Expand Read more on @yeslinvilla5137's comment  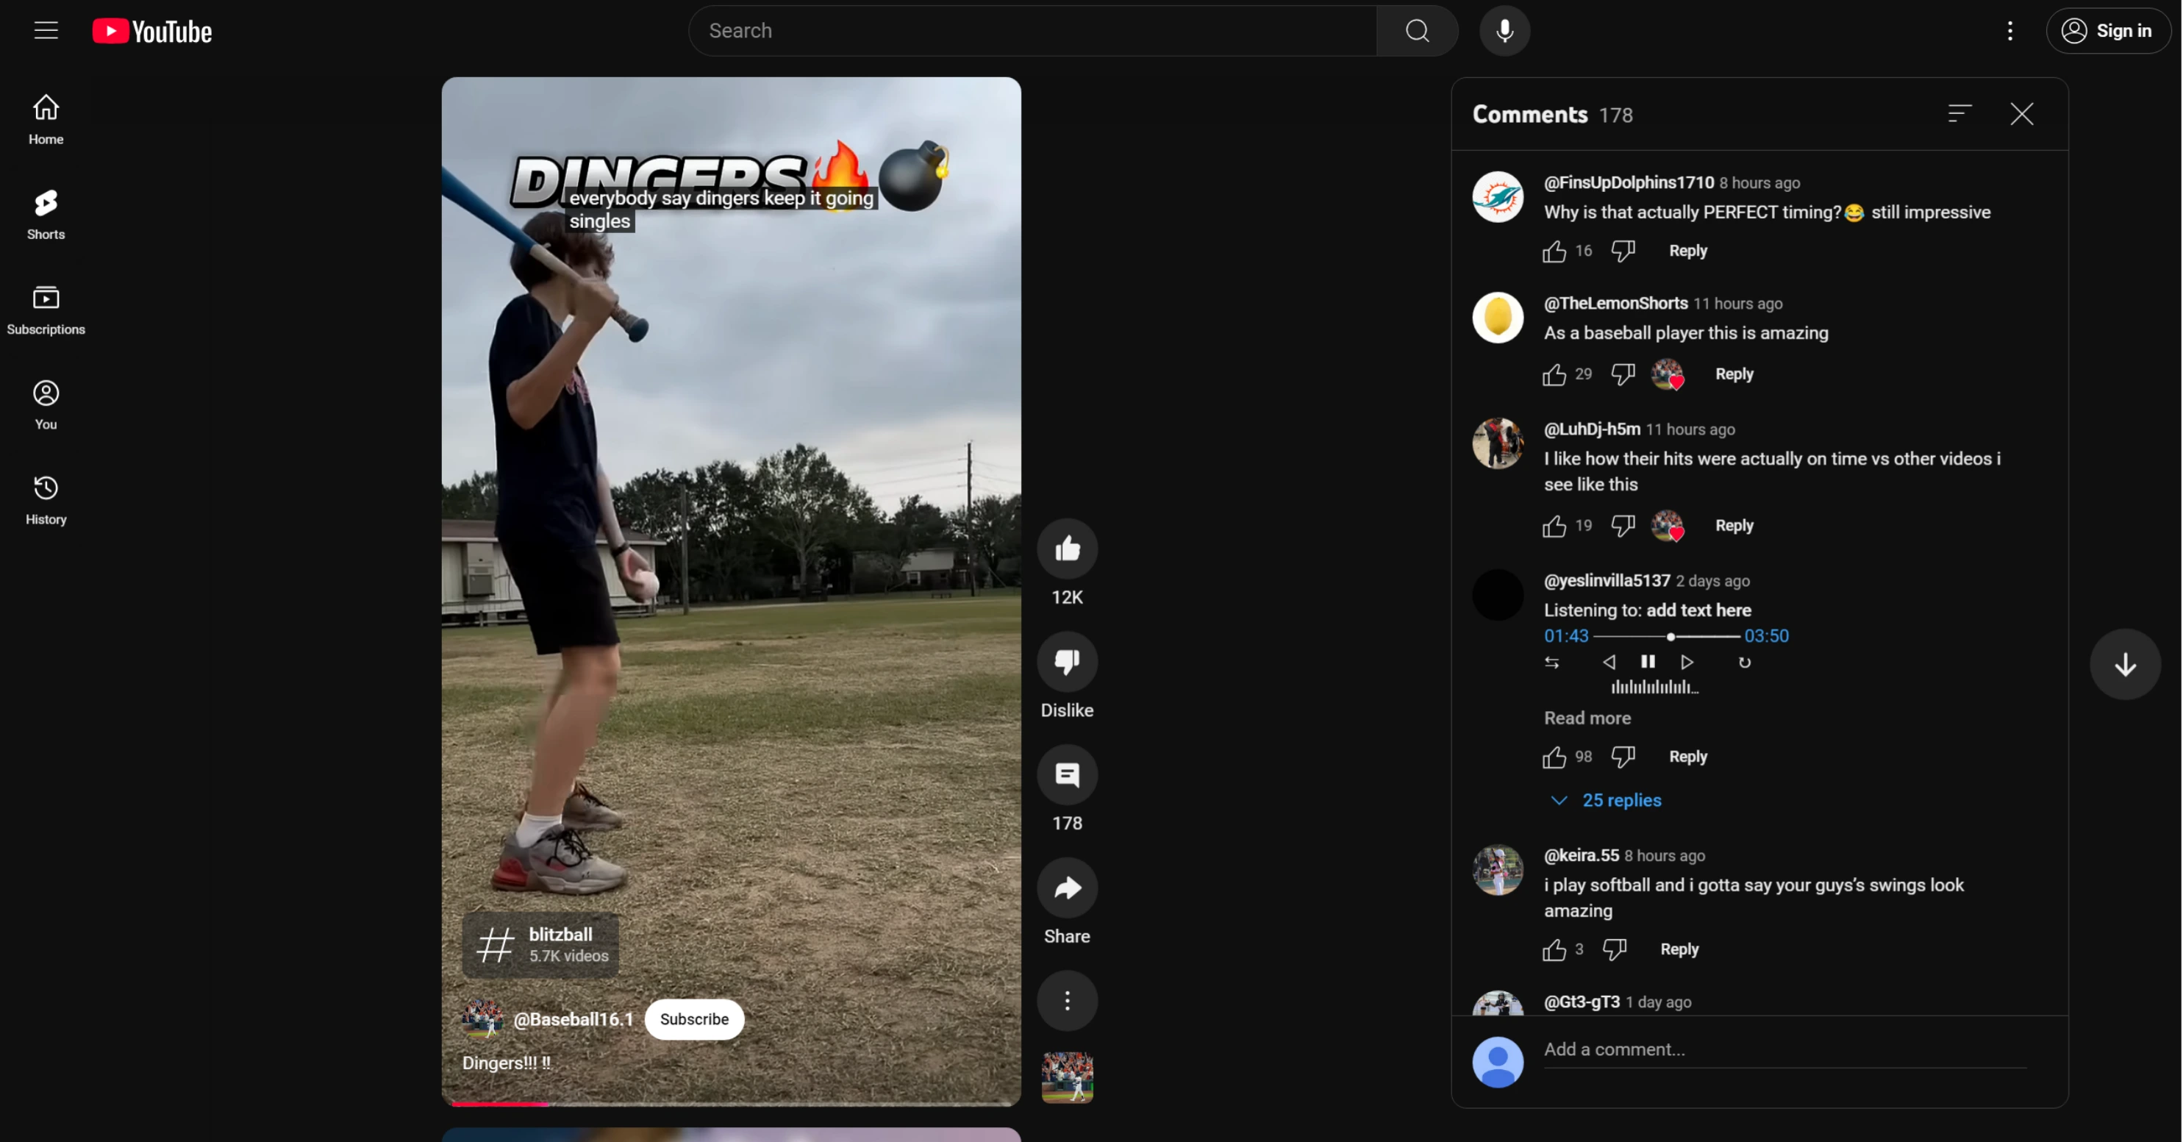pyautogui.click(x=1587, y=717)
